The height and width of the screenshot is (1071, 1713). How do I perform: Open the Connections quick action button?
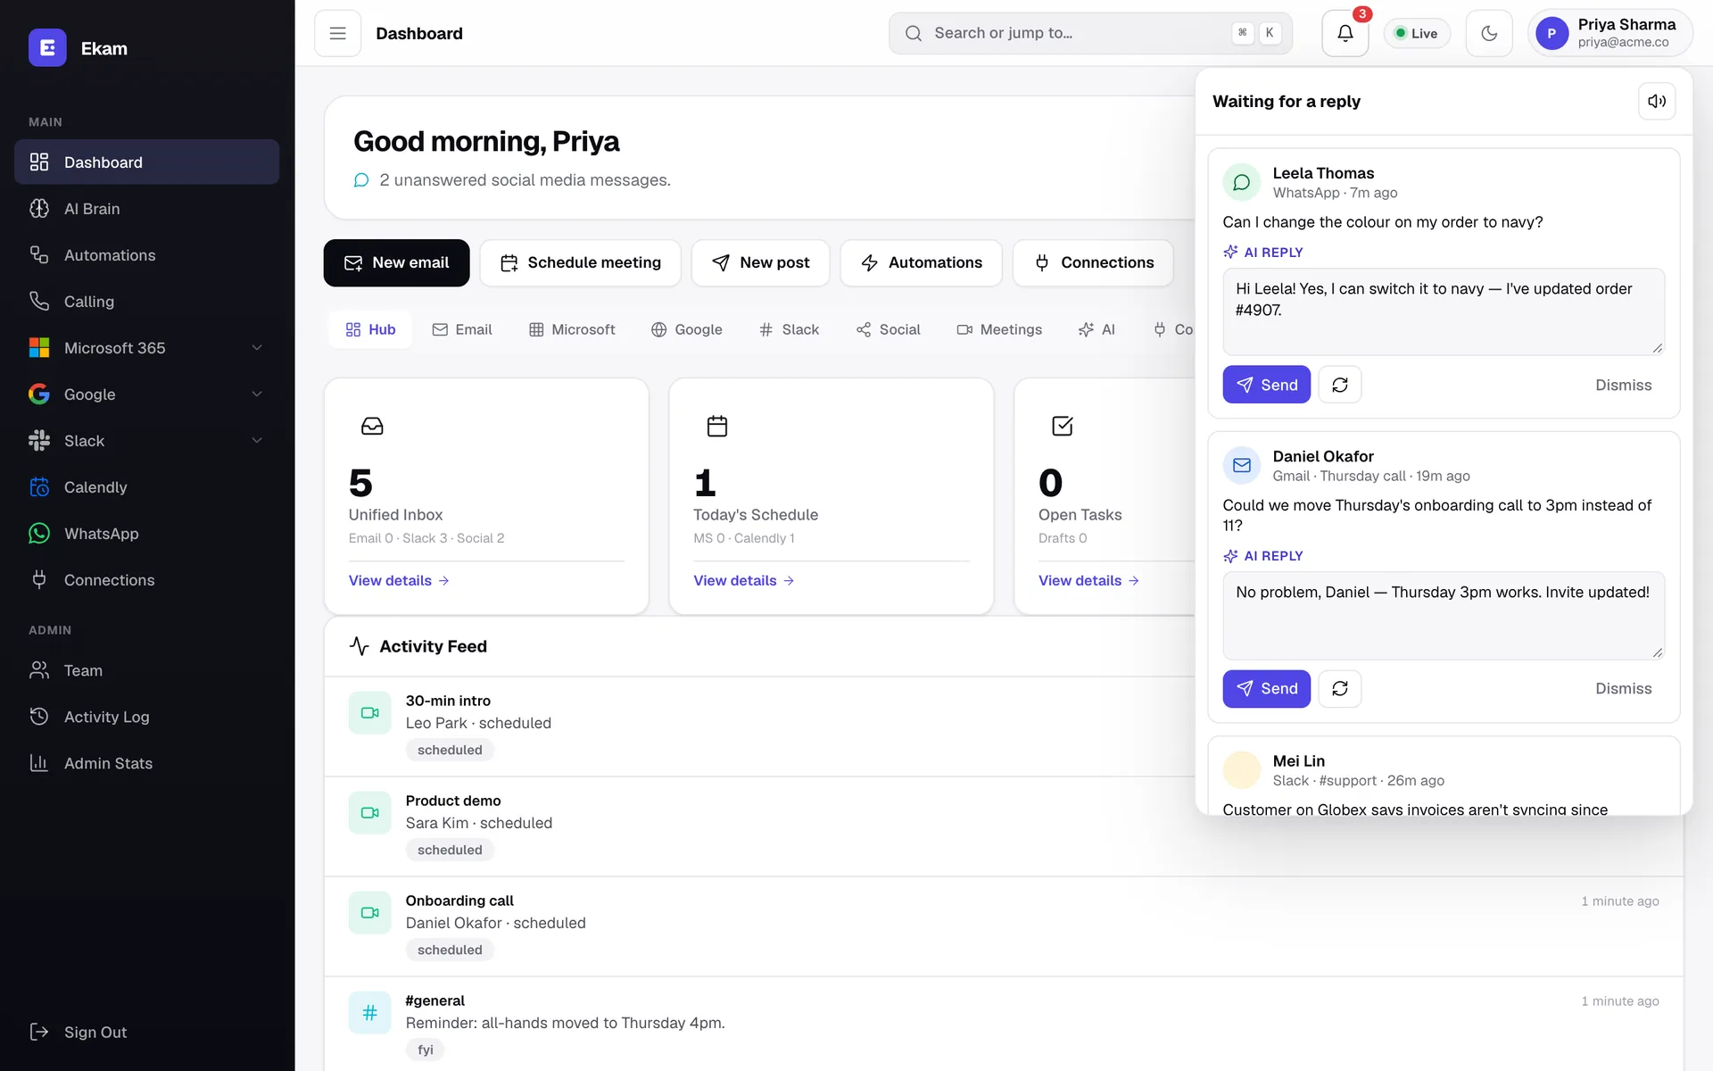[x=1093, y=262]
